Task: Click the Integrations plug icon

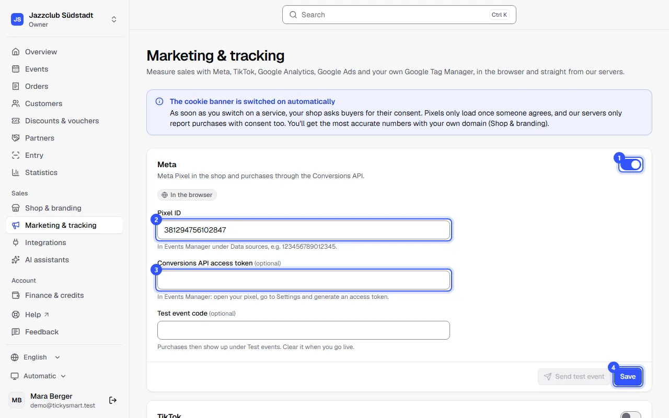Action: (16, 242)
